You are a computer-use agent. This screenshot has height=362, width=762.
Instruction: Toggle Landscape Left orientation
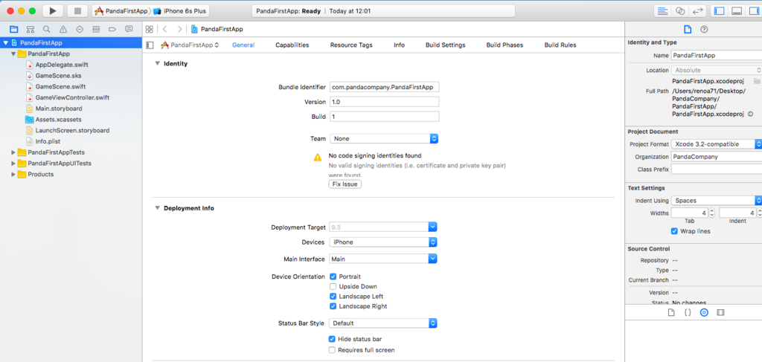333,296
